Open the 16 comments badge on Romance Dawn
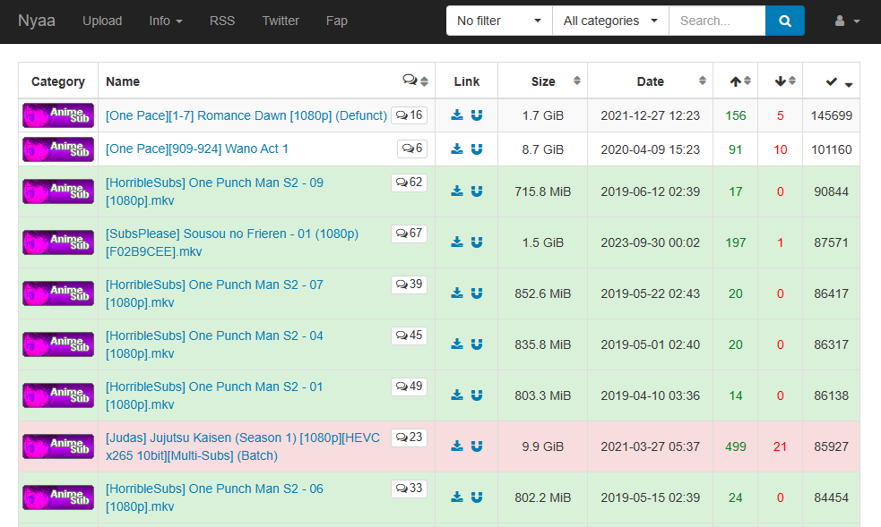Screen dimensions: 881x527 (x=409, y=115)
